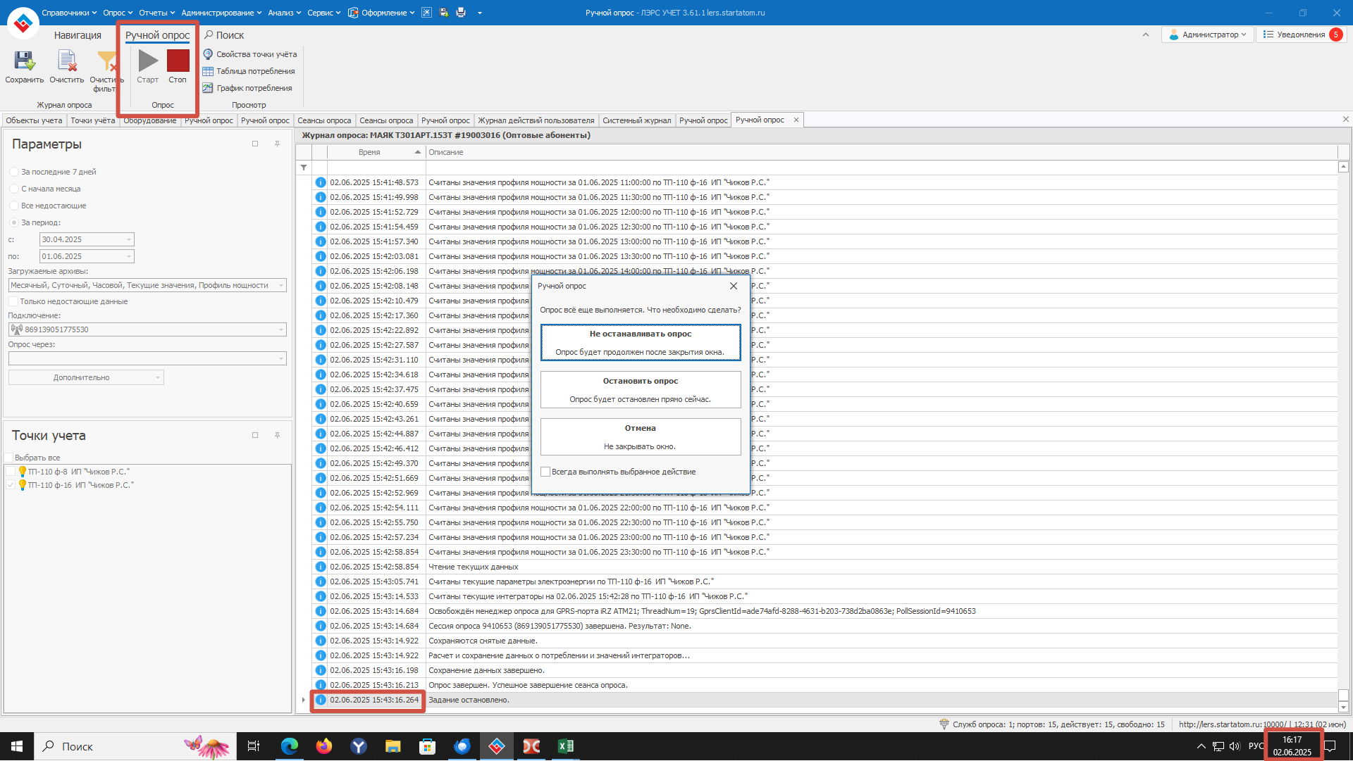The height and width of the screenshot is (761, 1353).
Task: Click the Поиск search ribbon item
Action: [x=224, y=35]
